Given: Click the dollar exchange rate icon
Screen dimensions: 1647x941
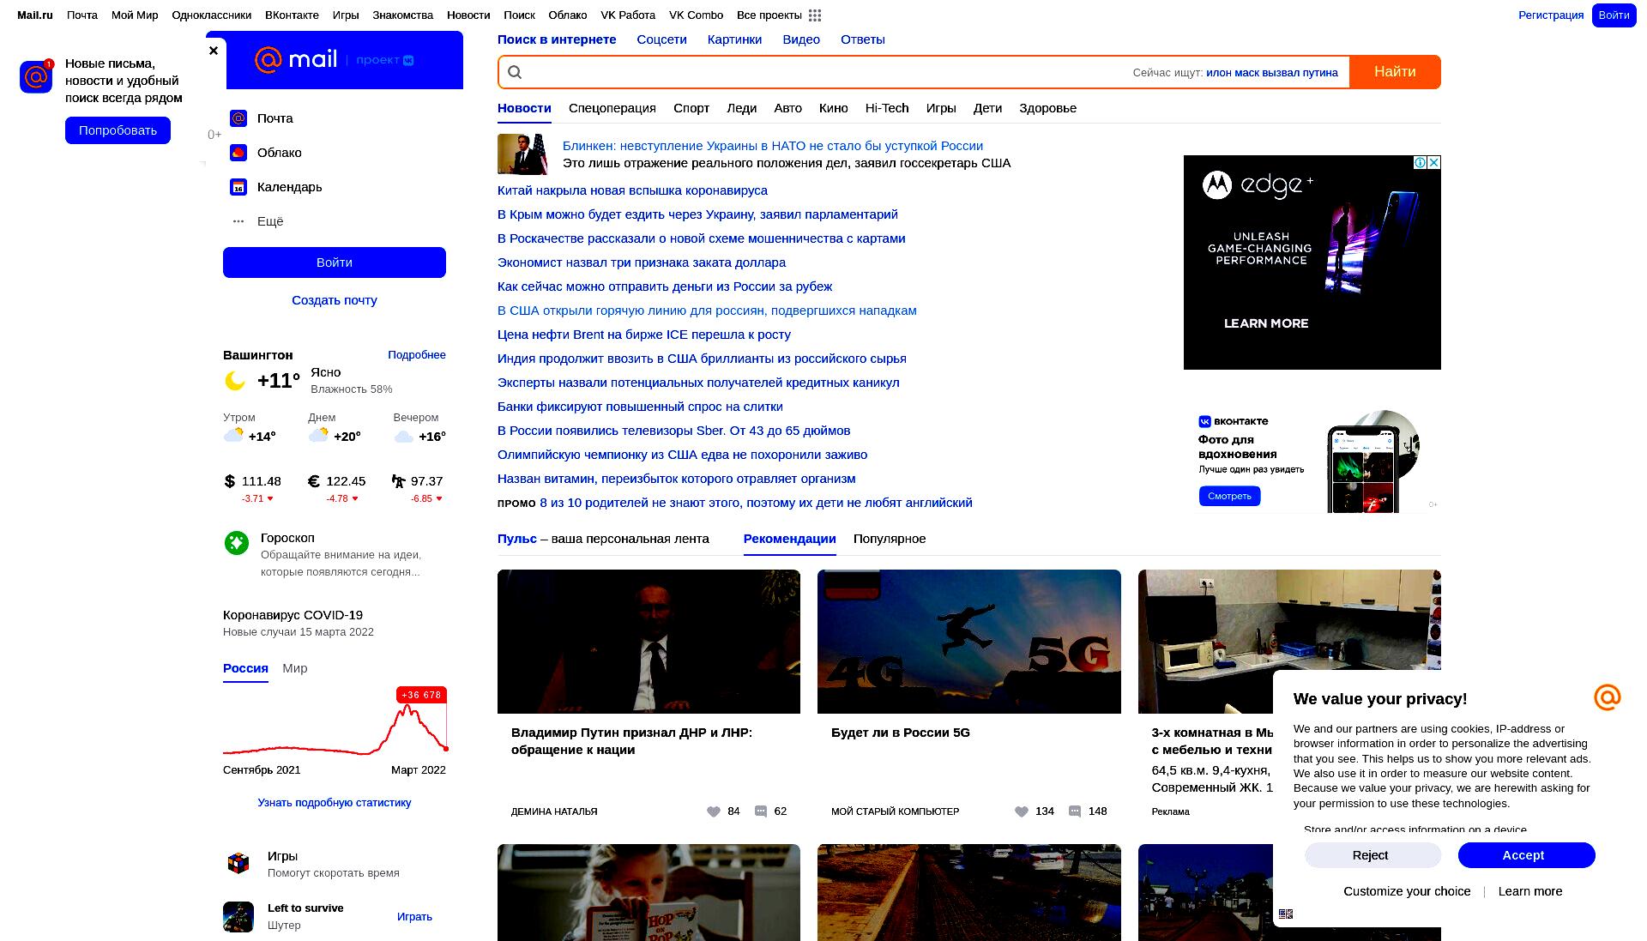Looking at the screenshot, I should (229, 481).
